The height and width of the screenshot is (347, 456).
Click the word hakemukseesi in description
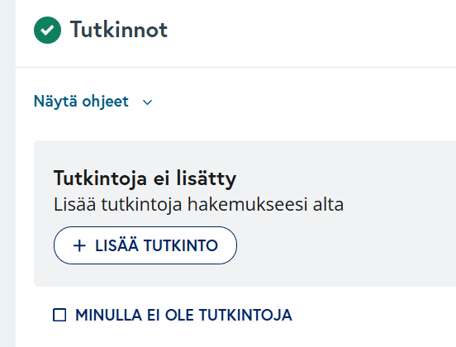pyautogui.click(x=248, y=204)
